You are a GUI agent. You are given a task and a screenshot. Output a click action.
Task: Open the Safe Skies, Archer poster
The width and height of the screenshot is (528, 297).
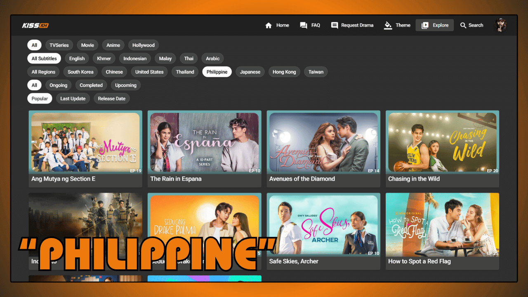323,225
